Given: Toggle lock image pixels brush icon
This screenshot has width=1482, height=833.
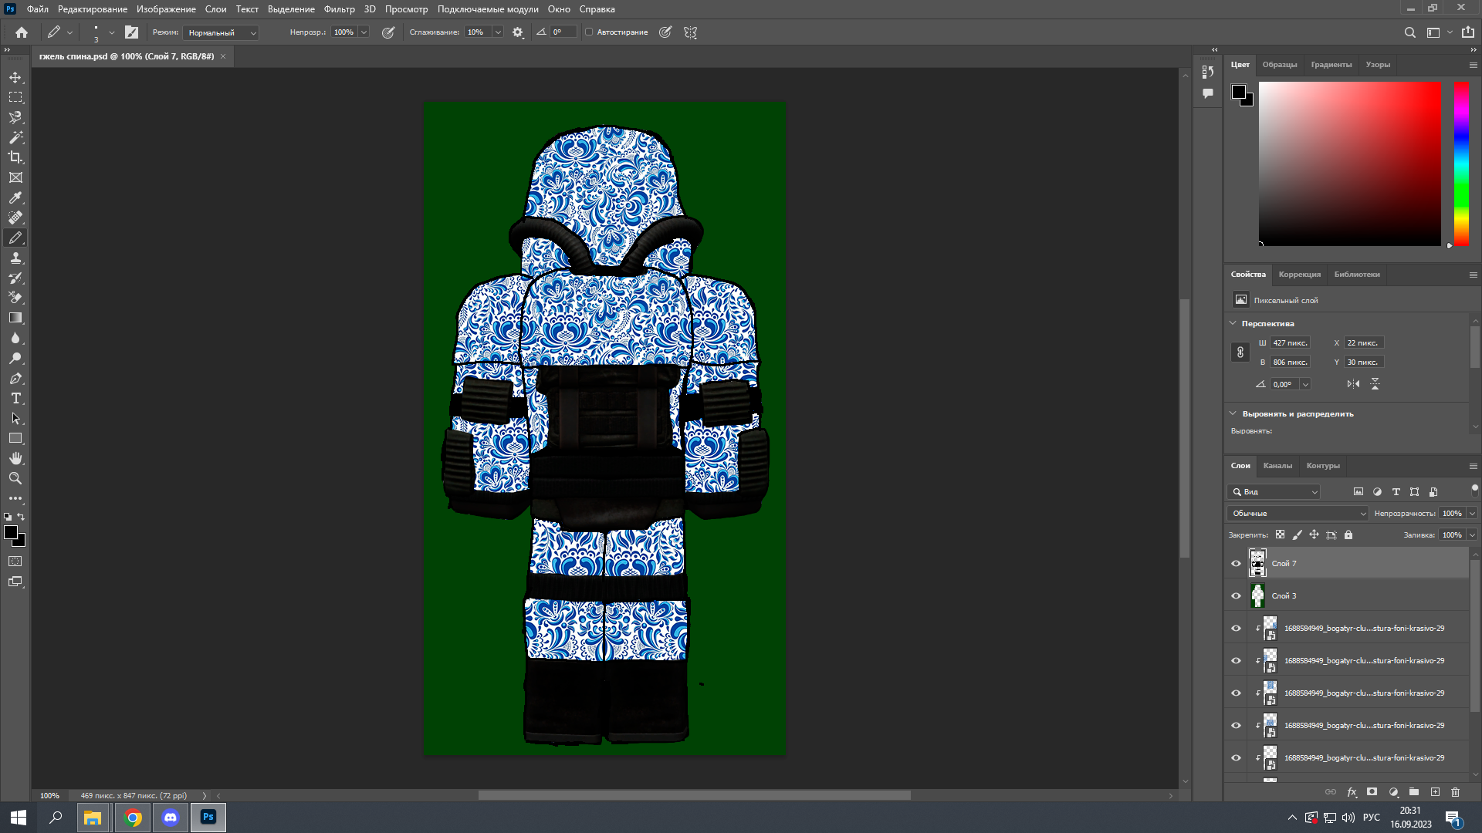Looking at the screenshot, I should (1298, 535).
